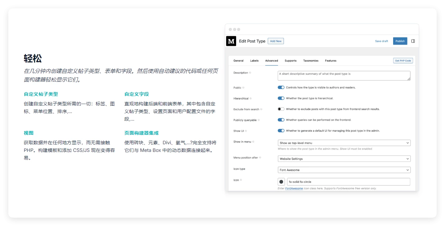Turn off the Show UI toggle
This screenshot has height=226, width=445.
(280, 131)
